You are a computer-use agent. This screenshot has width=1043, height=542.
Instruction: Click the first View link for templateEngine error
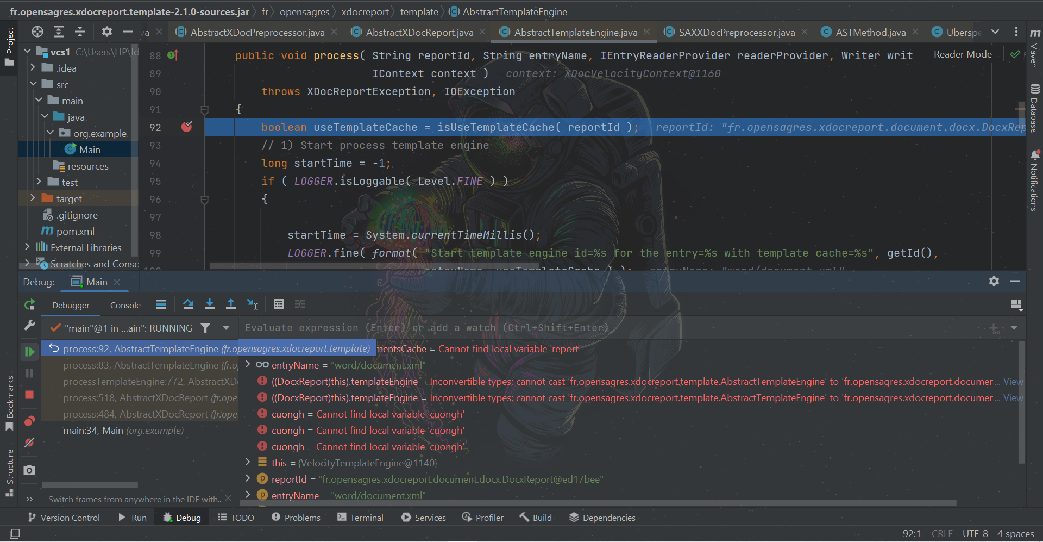pos(1013,382)
